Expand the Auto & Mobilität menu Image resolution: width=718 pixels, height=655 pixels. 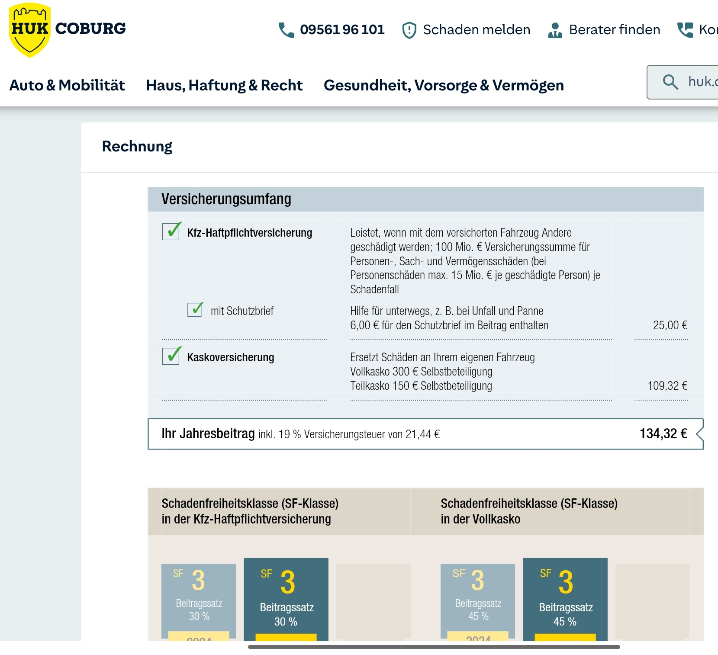[67, 85]
